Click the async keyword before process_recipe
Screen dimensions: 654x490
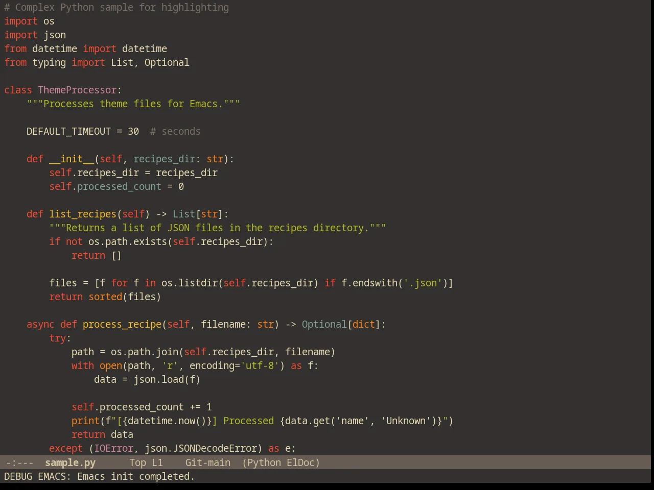(40, 324)
